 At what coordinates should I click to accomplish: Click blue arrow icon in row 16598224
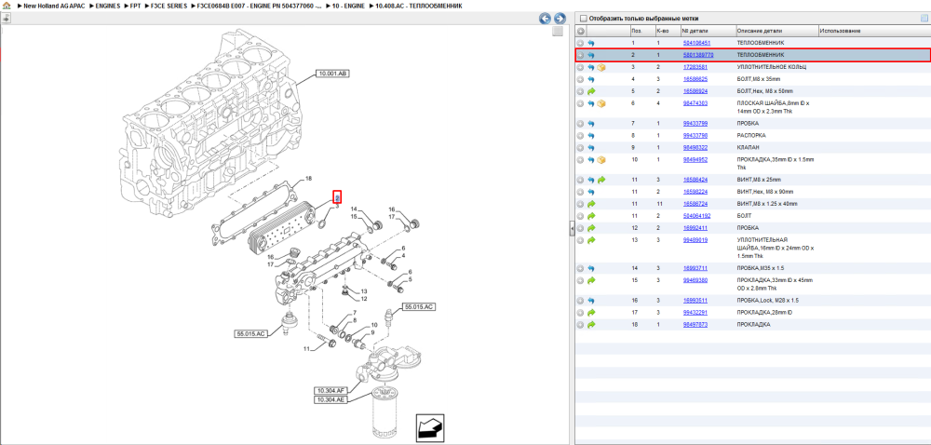pyautogui.click(x=591, y=192)
